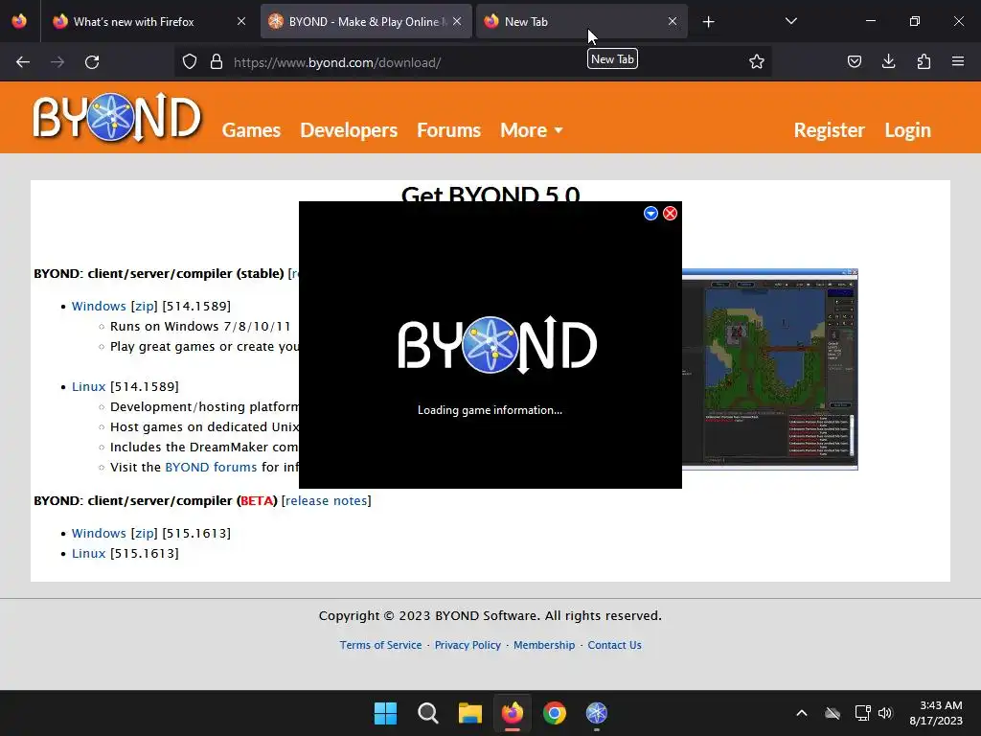Open Membership footer link
Screen dimensions: 981x736
tap(544, 645)
